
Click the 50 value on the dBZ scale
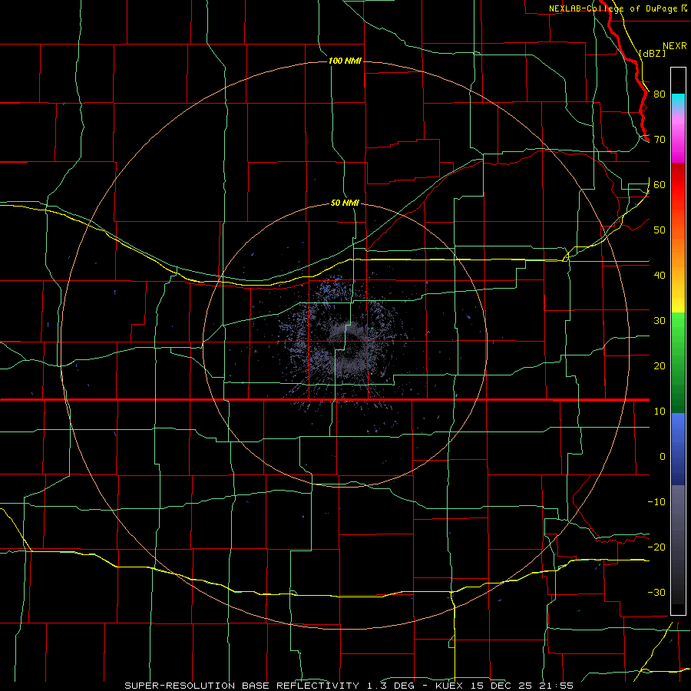coord(660,230)
